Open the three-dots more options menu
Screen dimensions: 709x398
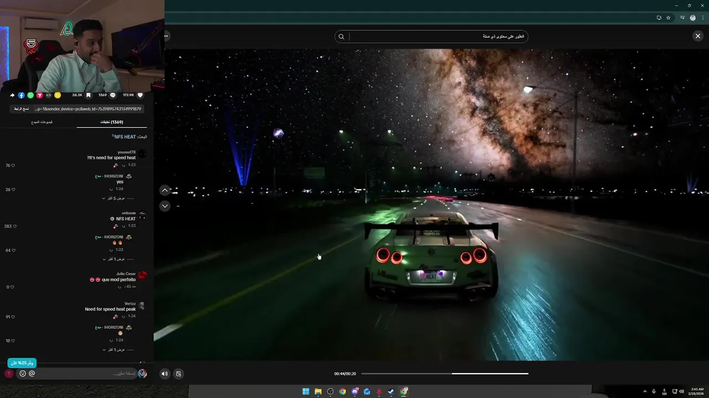166,36
